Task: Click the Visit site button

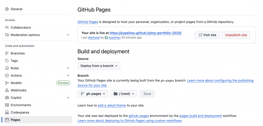Action: 207,35
